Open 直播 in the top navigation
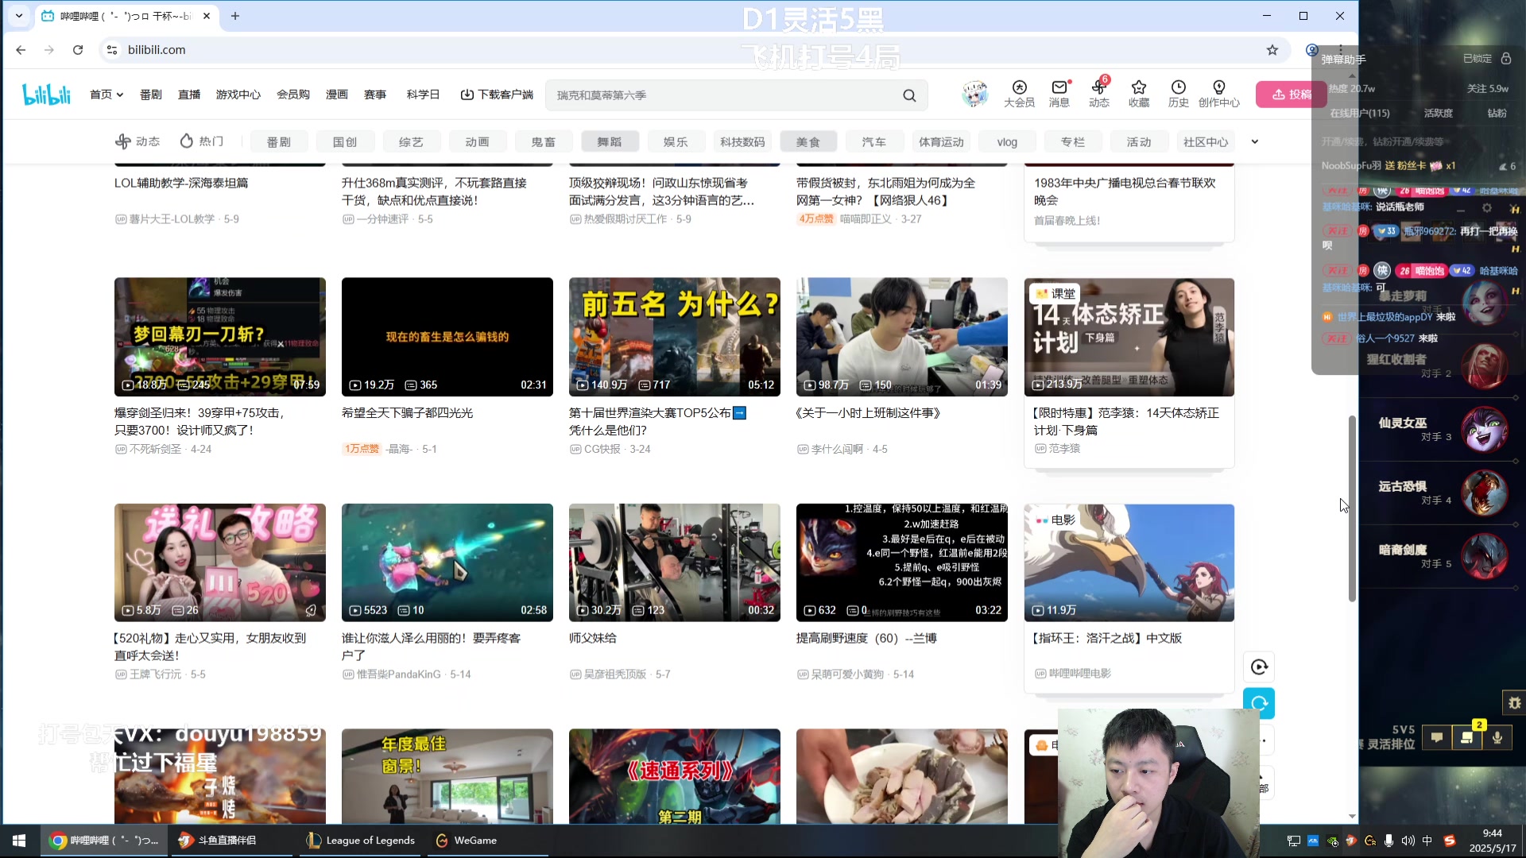Screen dimensions: 1526x858 pyautogui.click(x=189, y=95)
